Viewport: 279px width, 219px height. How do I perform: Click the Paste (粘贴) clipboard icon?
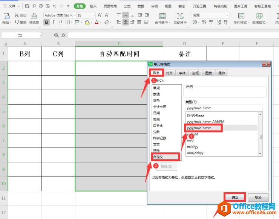tap(6, 16)
